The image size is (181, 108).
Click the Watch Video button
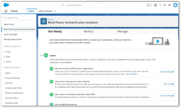167,72
